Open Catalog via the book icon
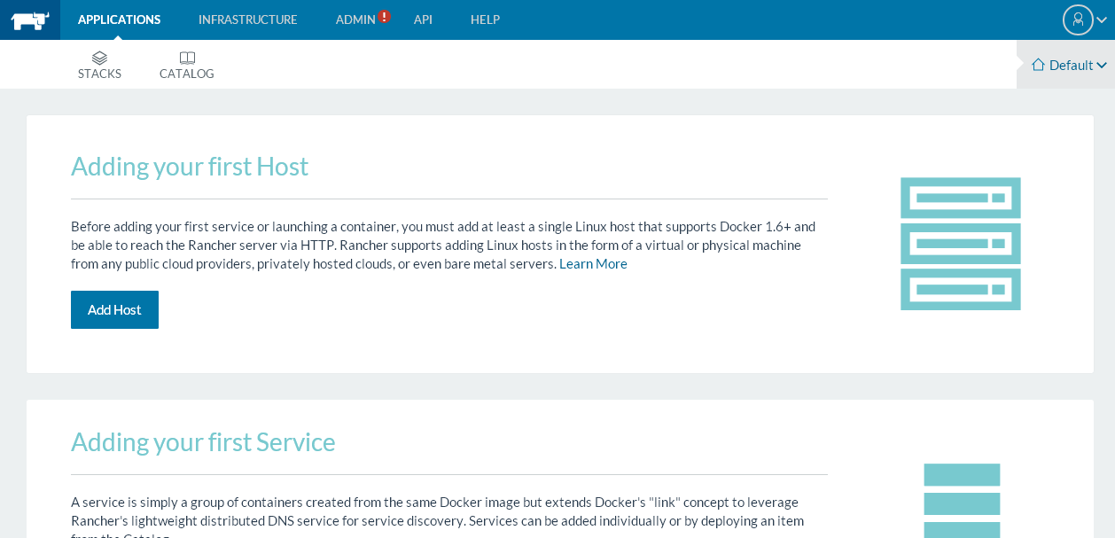 187,58
